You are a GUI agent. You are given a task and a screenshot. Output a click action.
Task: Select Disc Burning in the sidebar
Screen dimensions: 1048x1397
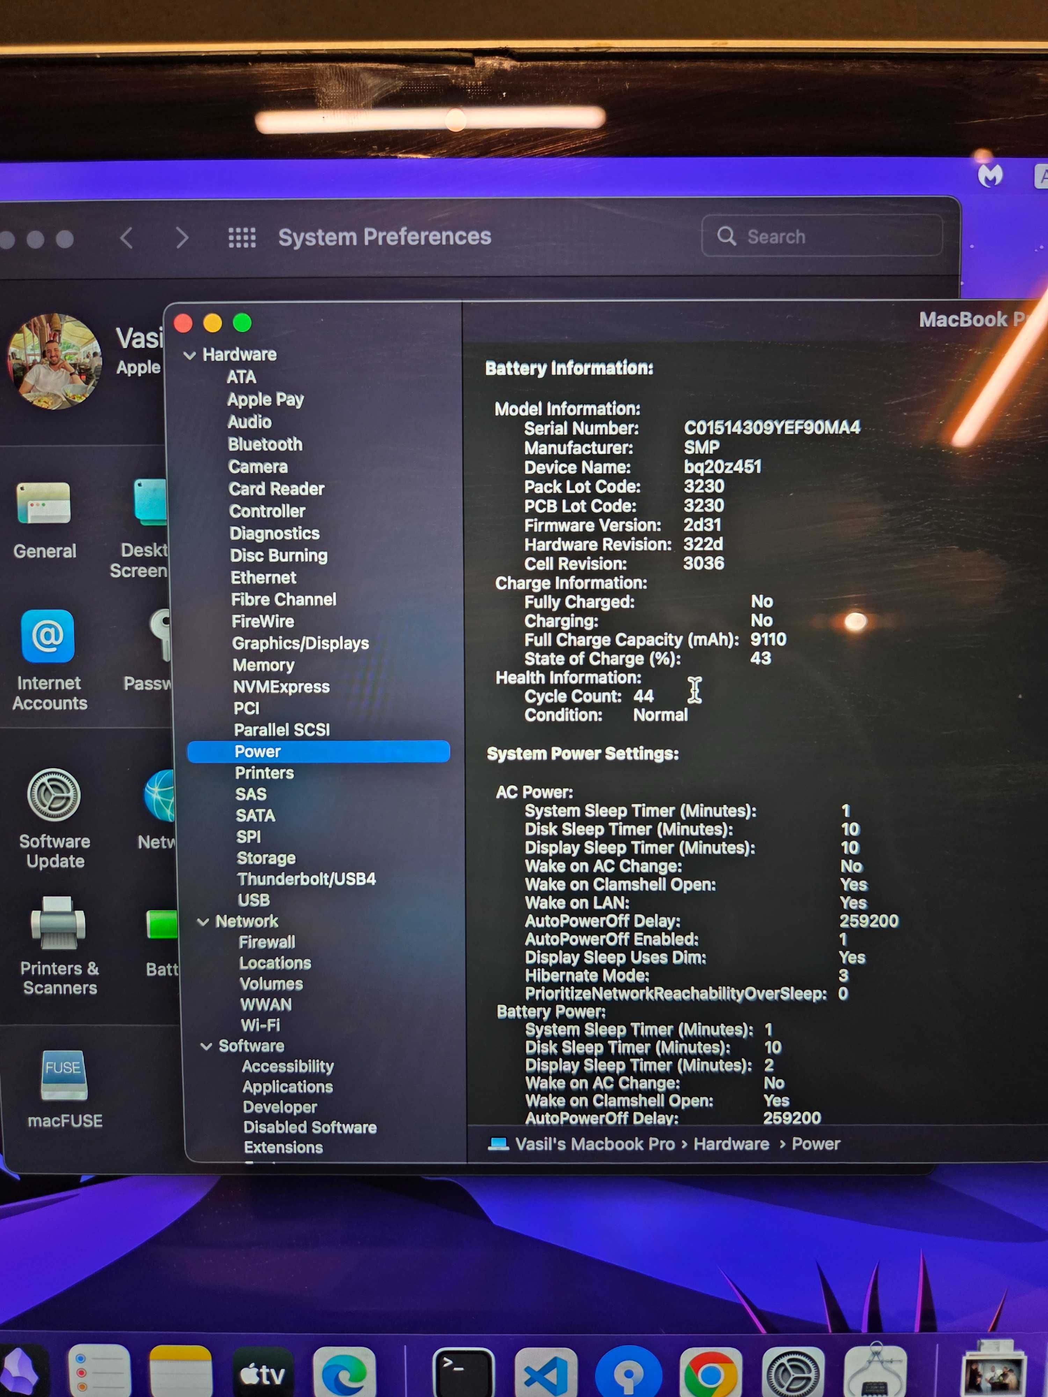coord(278,556)
